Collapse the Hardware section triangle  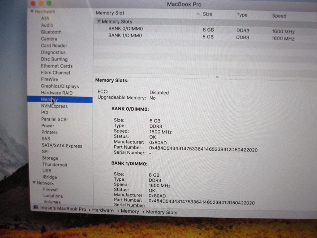[32, 11]
